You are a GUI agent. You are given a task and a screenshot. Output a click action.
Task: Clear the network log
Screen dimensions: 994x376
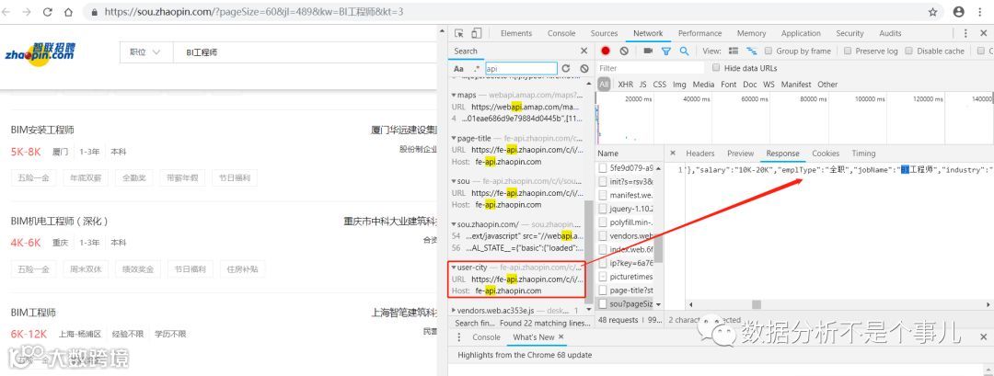click(624, 51)
